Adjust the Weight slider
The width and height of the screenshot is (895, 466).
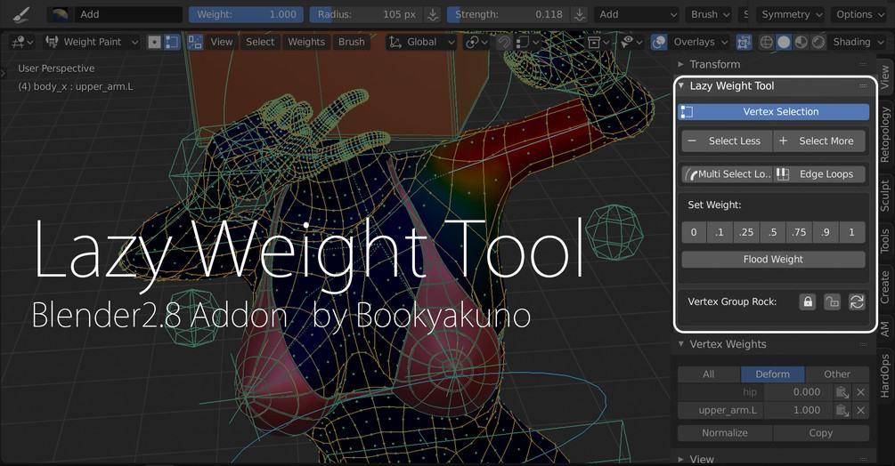pyautogui.click(x=247, y=14)
